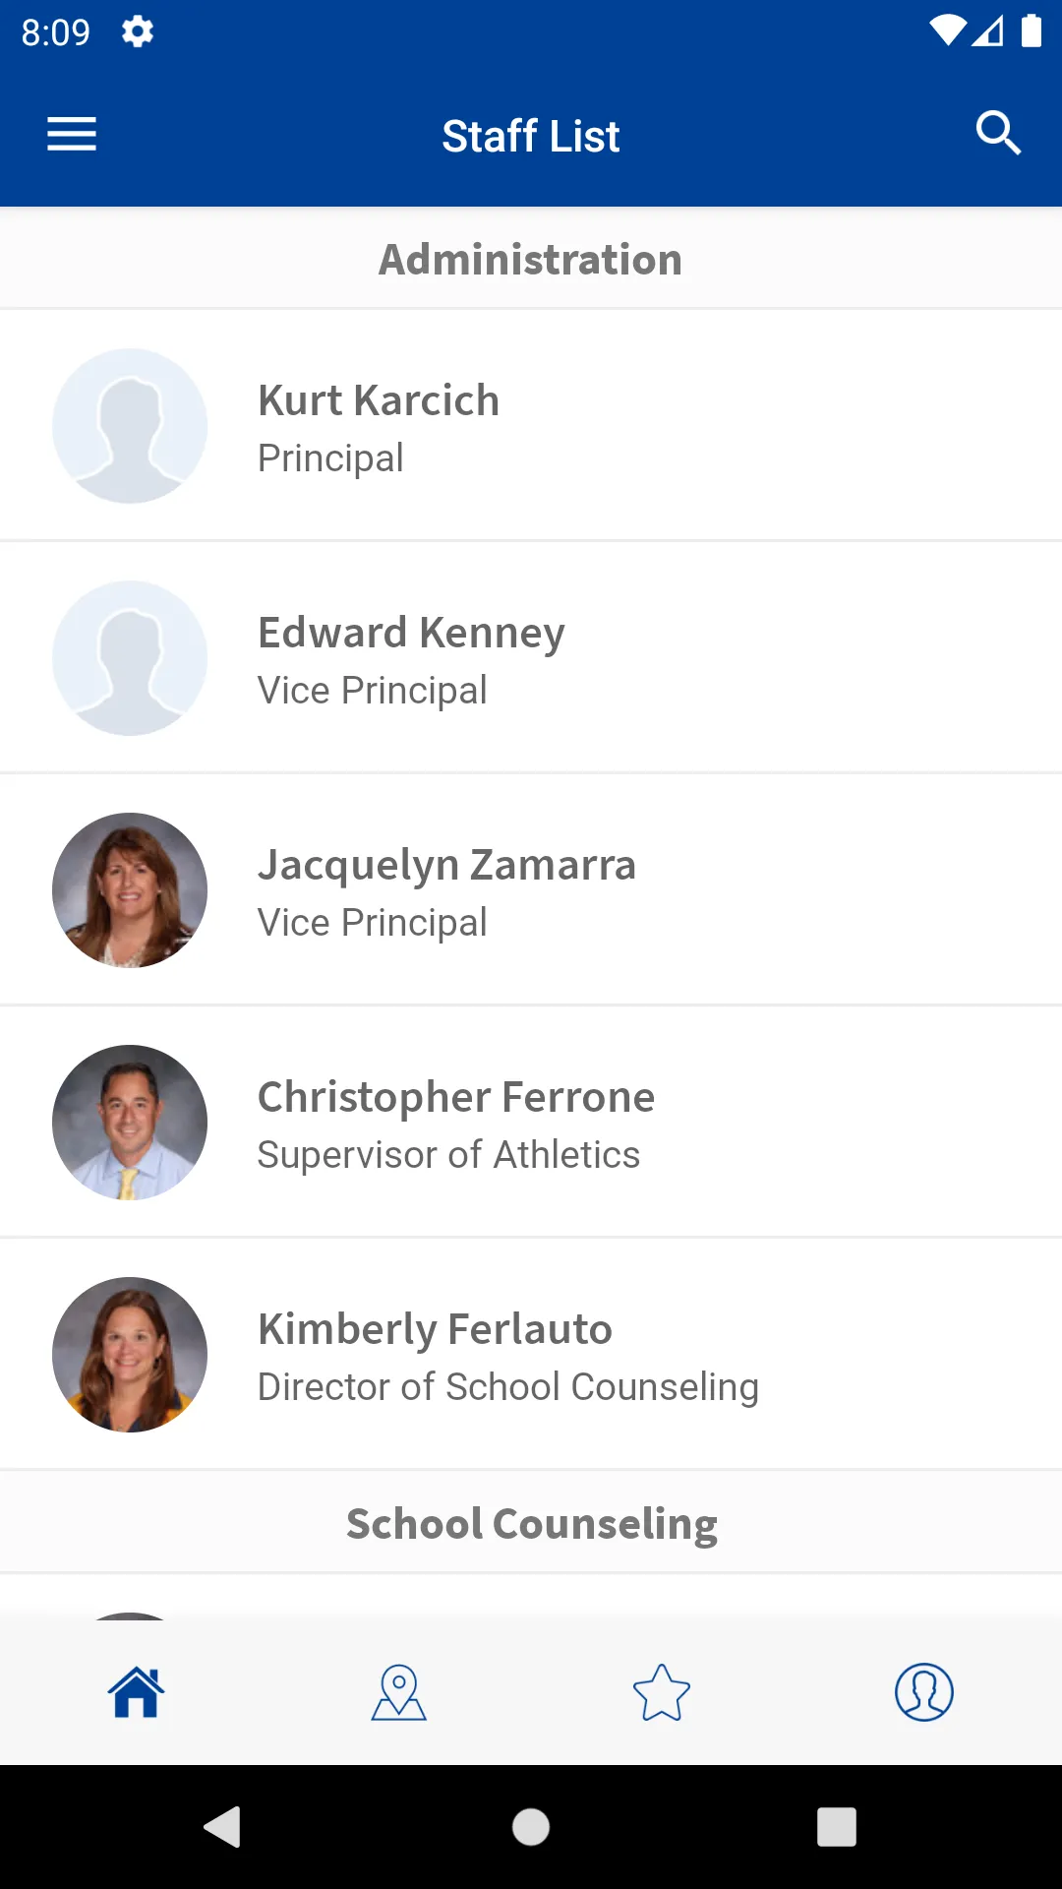1062x1889 pixels.
Task: Tap the Android recent apps square
Action: [837, 1827]
